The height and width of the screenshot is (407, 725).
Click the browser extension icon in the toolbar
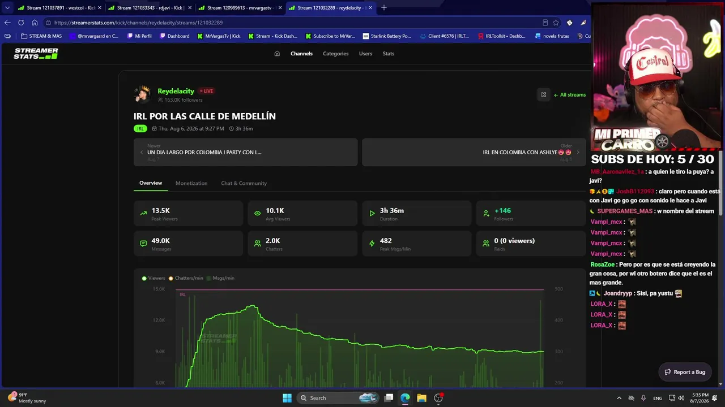(569, 23)
